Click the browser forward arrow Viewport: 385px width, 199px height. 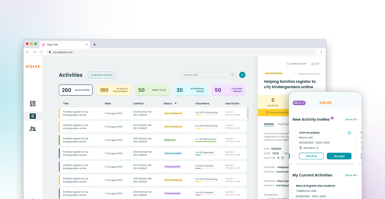[35, 52]
